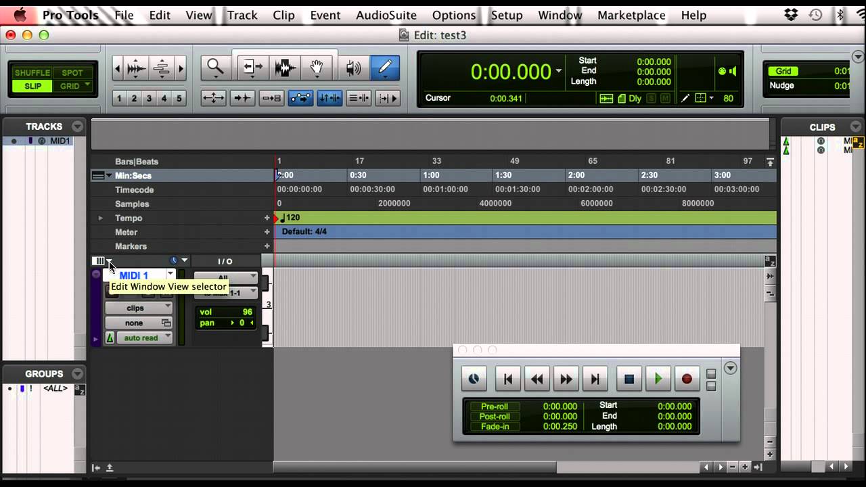This screenshot has height=487, width=866.
Task: Toggle Automation Follows Edit button
Action: tap(300, 98)
